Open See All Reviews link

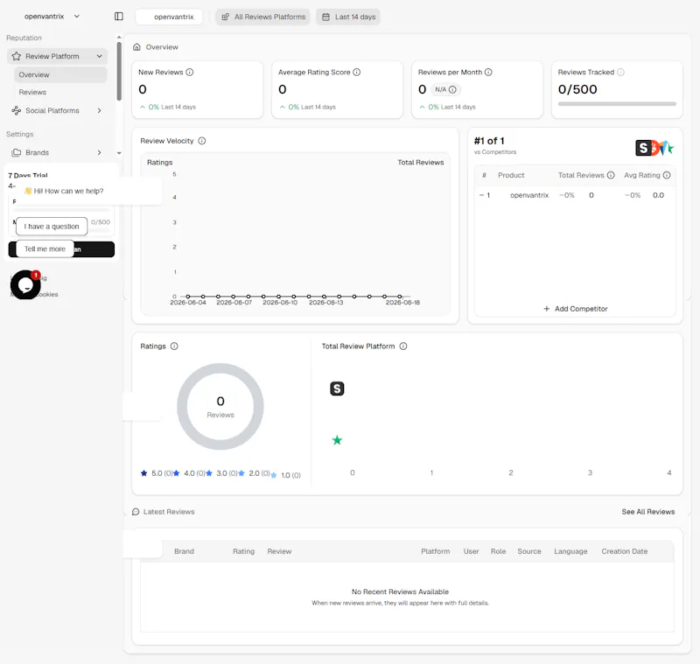coord(648,512)
